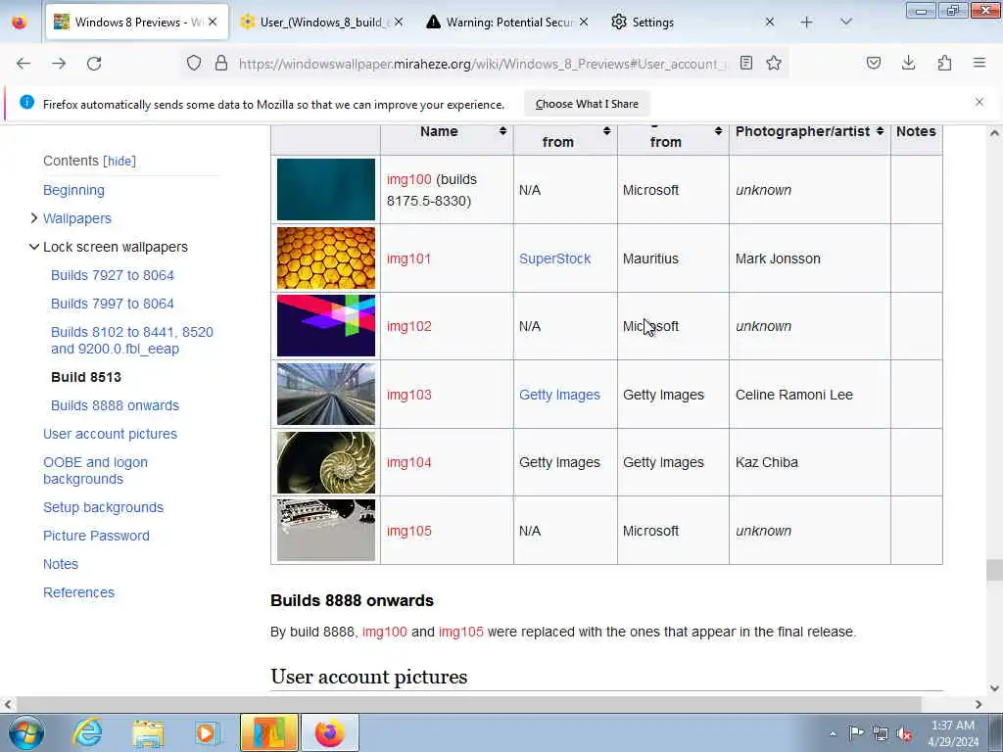Open img105 piano thumbnail
Screen dimensions: 1003x752
pos(326,530)
